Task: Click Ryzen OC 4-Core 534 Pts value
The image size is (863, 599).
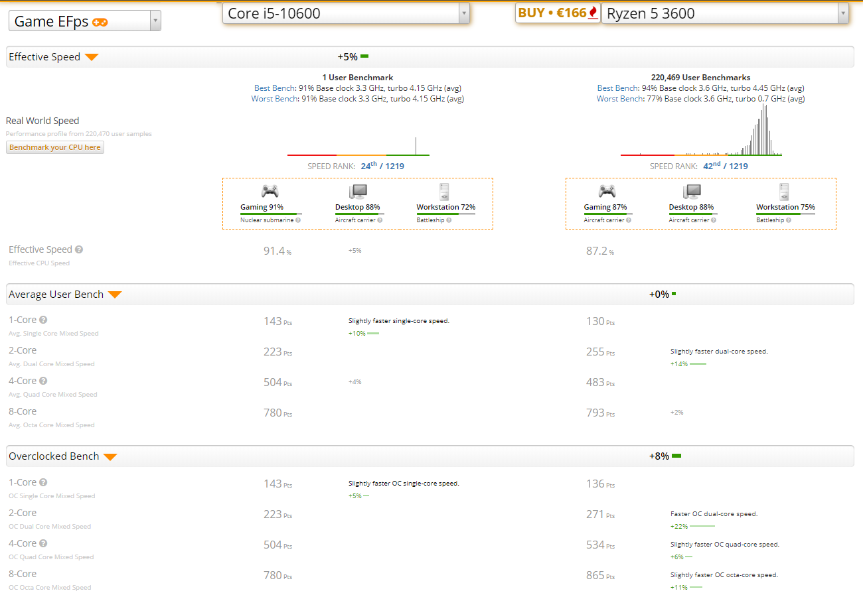Action: coord(600,545)
